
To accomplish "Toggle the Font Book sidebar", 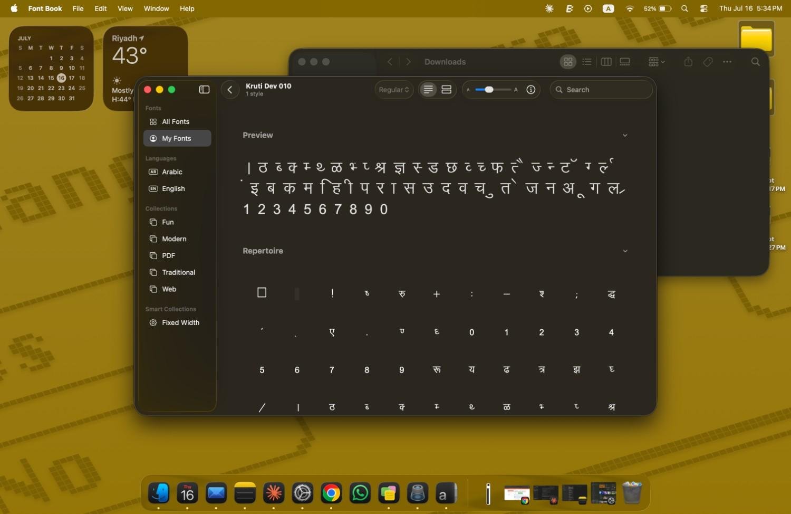I will (x=204, y=90).
